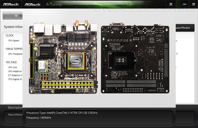Image resolution: width=198 pixels, height=128 pixels.
Task: Click the ASRock logo of background window
Action: pyautogui.click(x=11, y=5)
